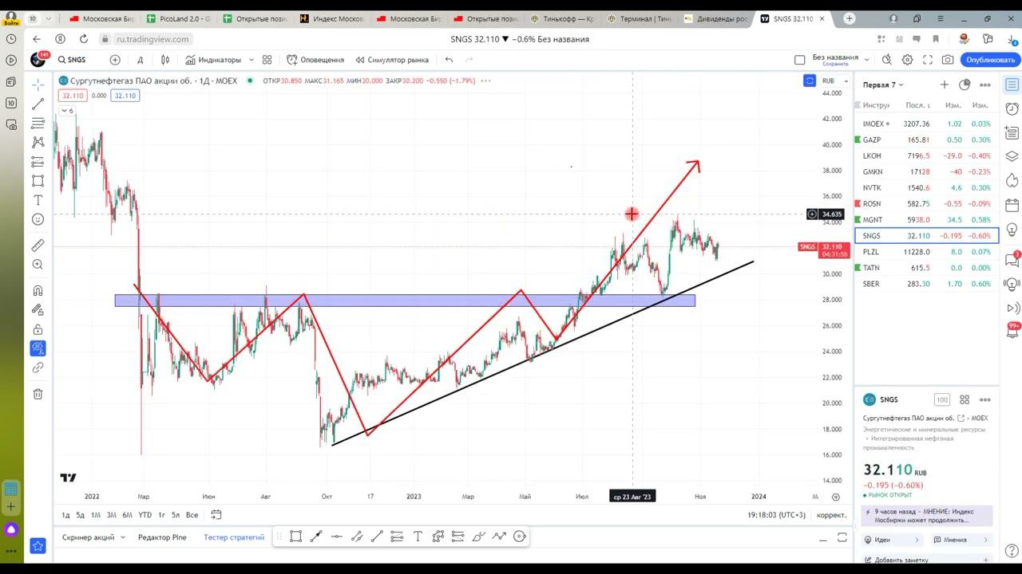The image size is (1022, 574).
Task: Open the МНЕНИЕ: Индекс Мосбиржи news item
Action: pyautogui.click(x=927, y=515)
